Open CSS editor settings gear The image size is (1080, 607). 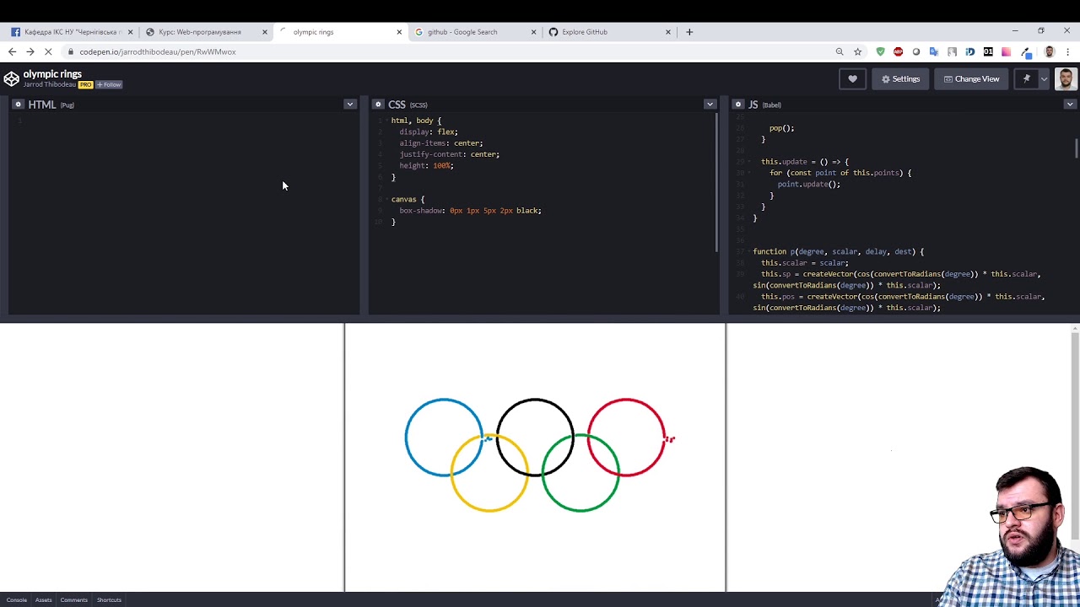click(378, 105)
